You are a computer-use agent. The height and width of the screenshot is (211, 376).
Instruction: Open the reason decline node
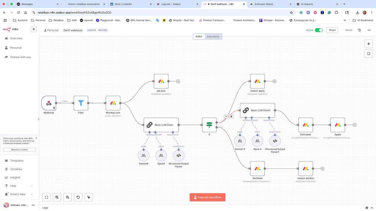tap(305, 169)
